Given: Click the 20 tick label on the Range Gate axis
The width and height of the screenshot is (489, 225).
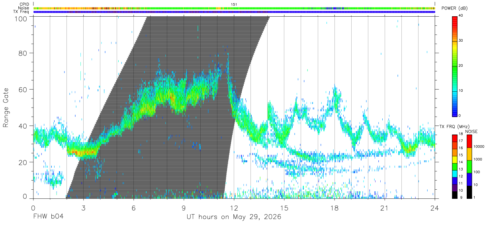Looking at the screenshot, I should pos(23,162).
